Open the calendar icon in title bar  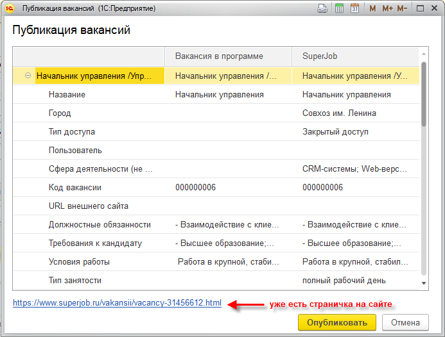354,8
